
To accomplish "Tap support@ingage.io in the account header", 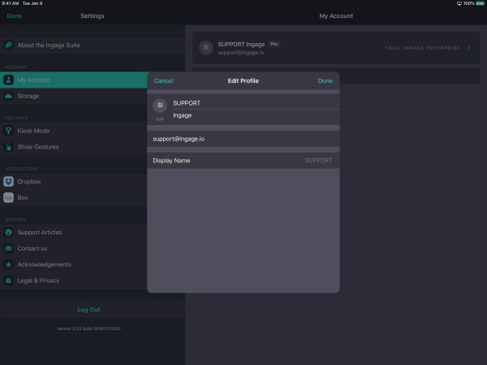I will pos(241,53).
